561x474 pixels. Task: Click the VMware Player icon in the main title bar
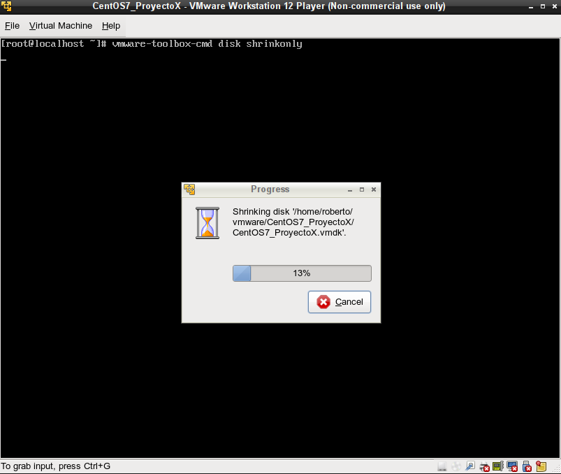click(x=6, y=6)
